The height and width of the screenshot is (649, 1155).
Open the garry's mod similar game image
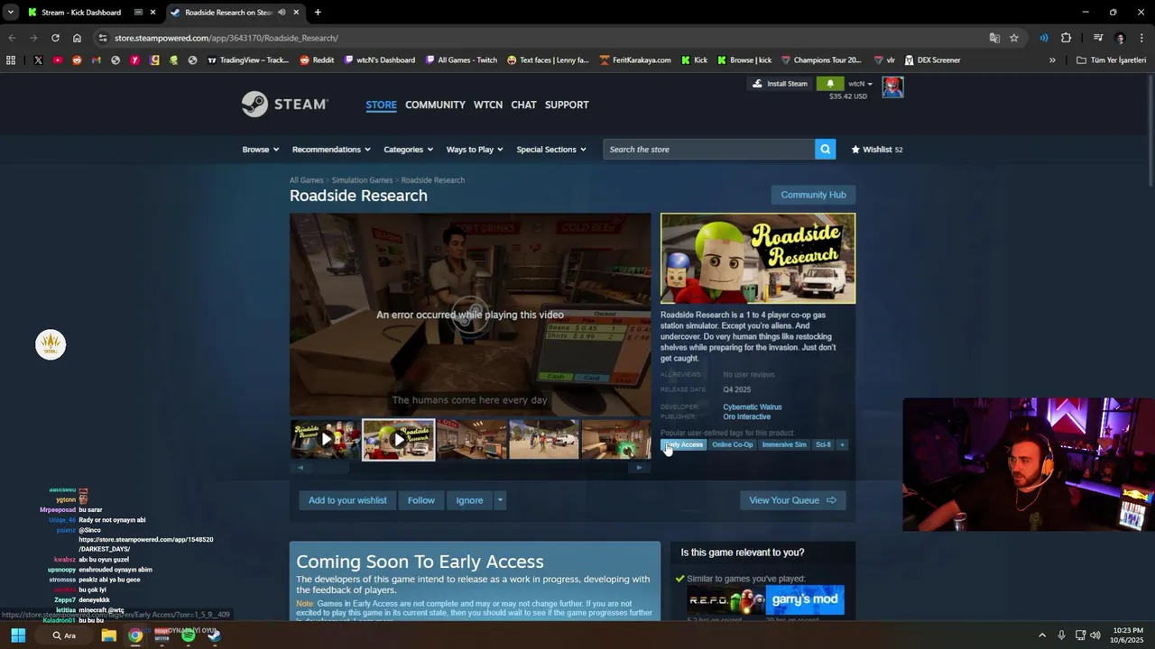(x=805, y=599)
